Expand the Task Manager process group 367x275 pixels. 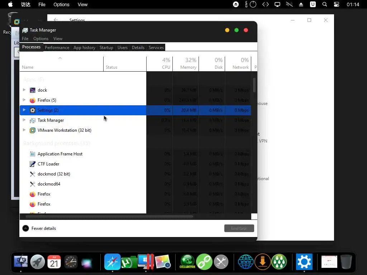tap(24, 120)
